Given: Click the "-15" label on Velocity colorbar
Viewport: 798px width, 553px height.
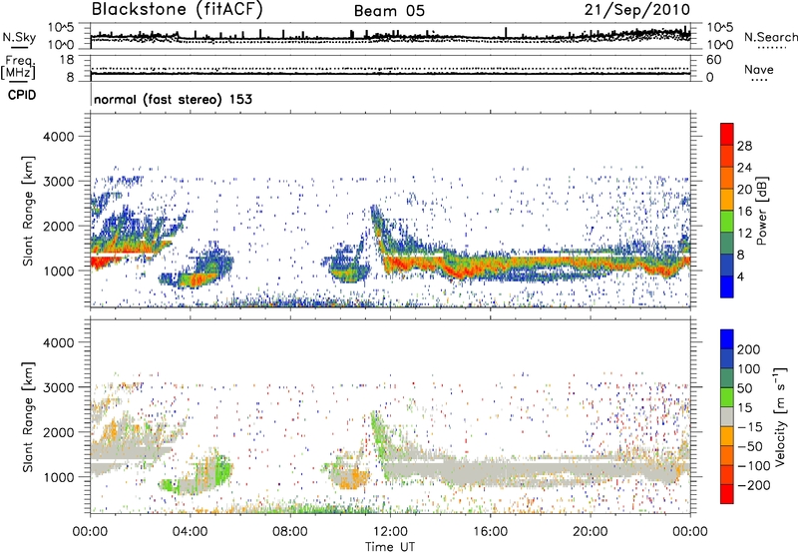Looking at the screenshot, I should [x=750, y=427].
